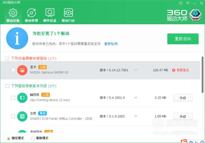Click the red 显卡 display card icon
The height and width of the screenshot is (143, 205).
[x=22, y=70]
